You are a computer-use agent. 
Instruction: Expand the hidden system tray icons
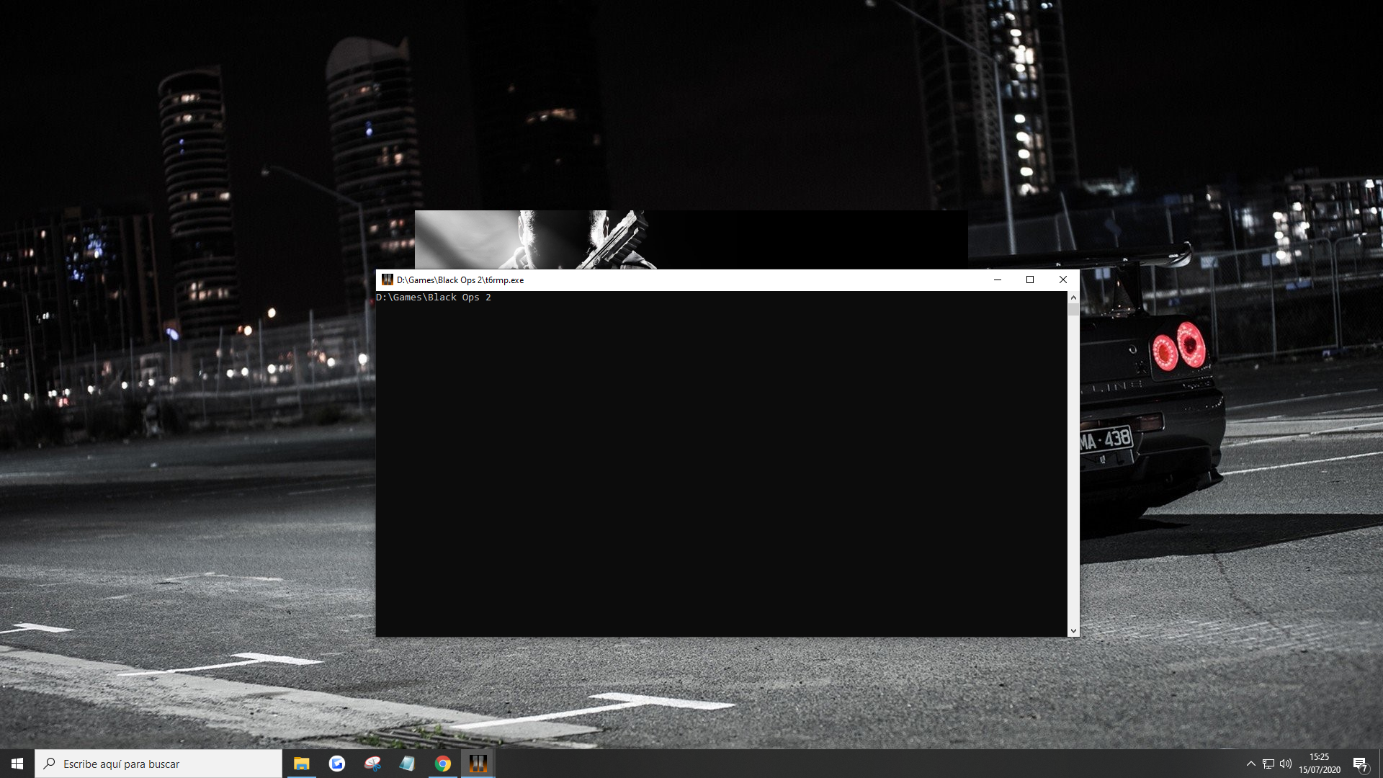[1251, 764]
